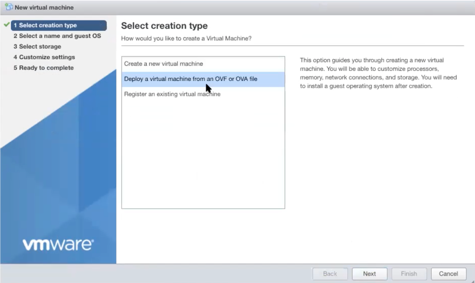Go to step 4 Customize settings
475x283 pixels.
43,57
